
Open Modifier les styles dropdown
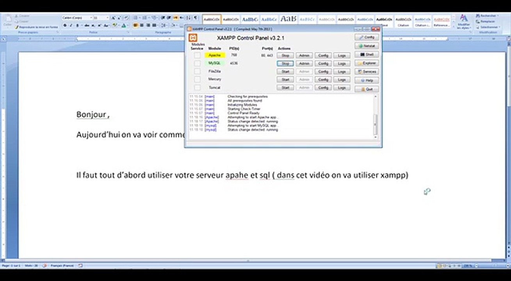pos(464,21)
